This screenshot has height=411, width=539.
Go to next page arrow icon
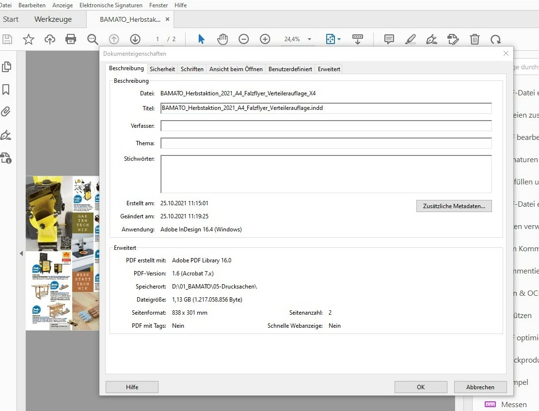[135, 39]
